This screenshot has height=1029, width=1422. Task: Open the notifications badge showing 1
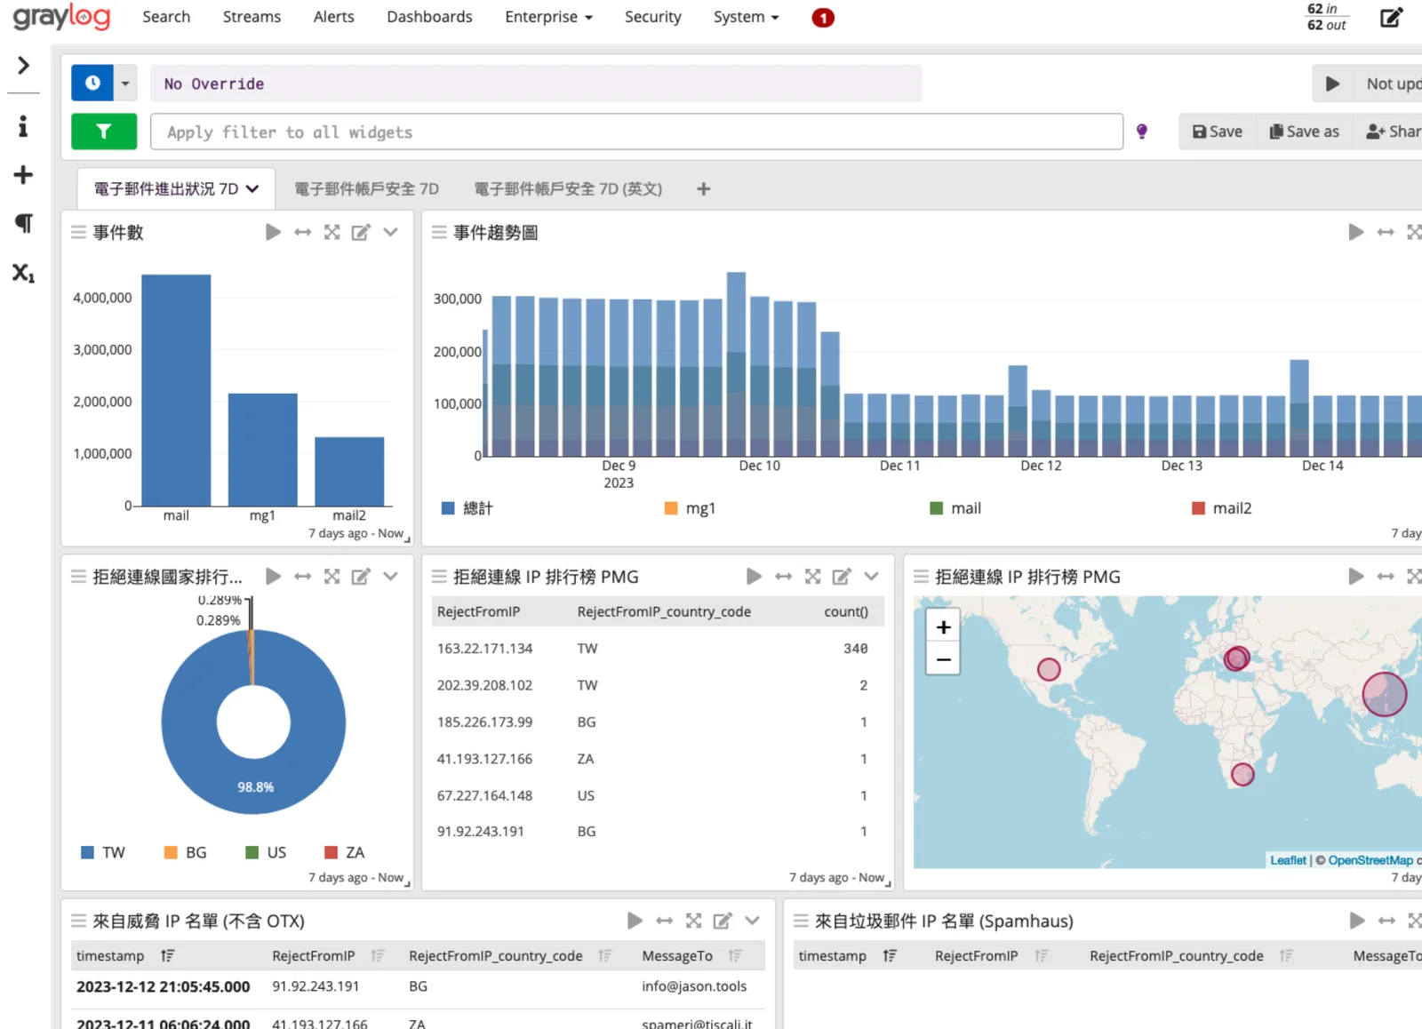pyautogui.click(x=823, y=18)
